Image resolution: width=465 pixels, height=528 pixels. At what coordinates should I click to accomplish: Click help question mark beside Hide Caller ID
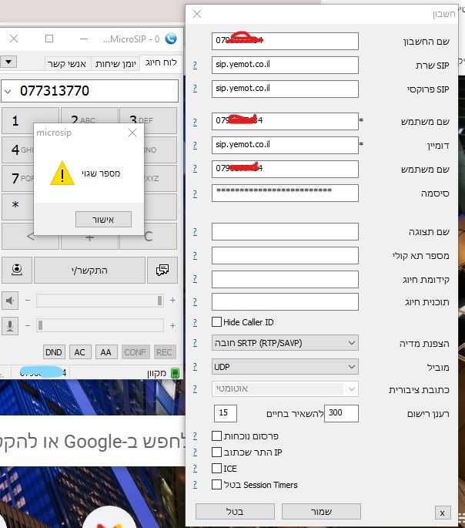pyautogui.click(x=195, y=322)
